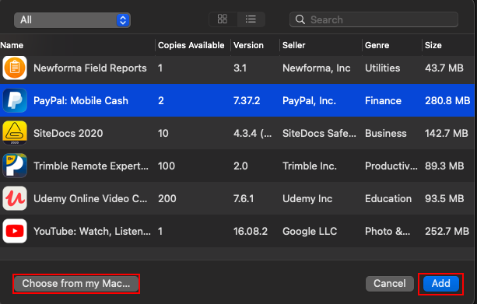The width and height of the screenshot is (477, 304).
Task: Click the Newforma, Inc seller cell
Action: click(x=317, y=68)
